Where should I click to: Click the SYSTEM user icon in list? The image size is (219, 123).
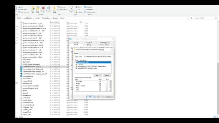pos(76,64)
